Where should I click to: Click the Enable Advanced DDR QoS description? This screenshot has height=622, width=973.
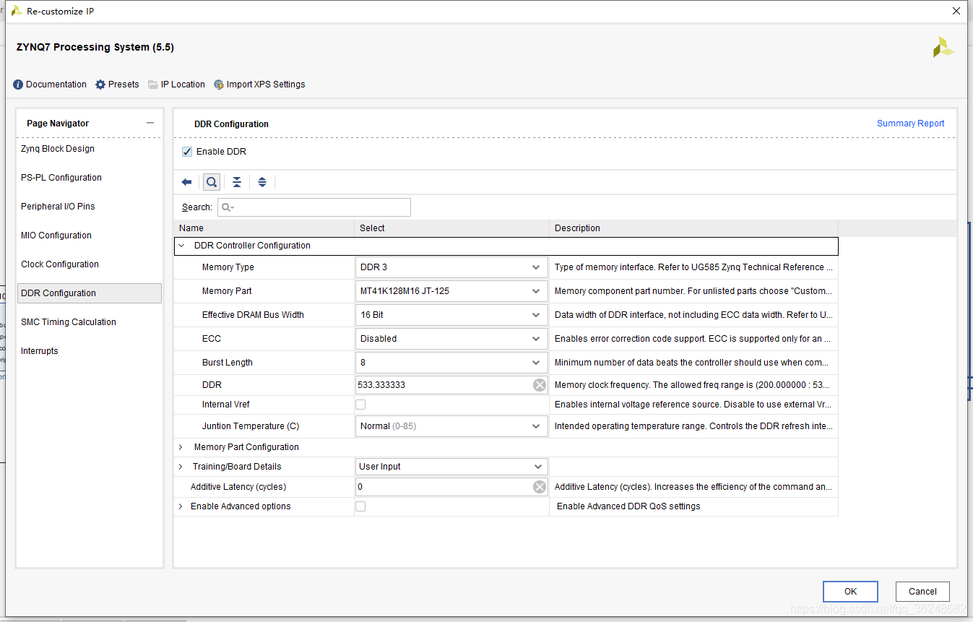628,506
